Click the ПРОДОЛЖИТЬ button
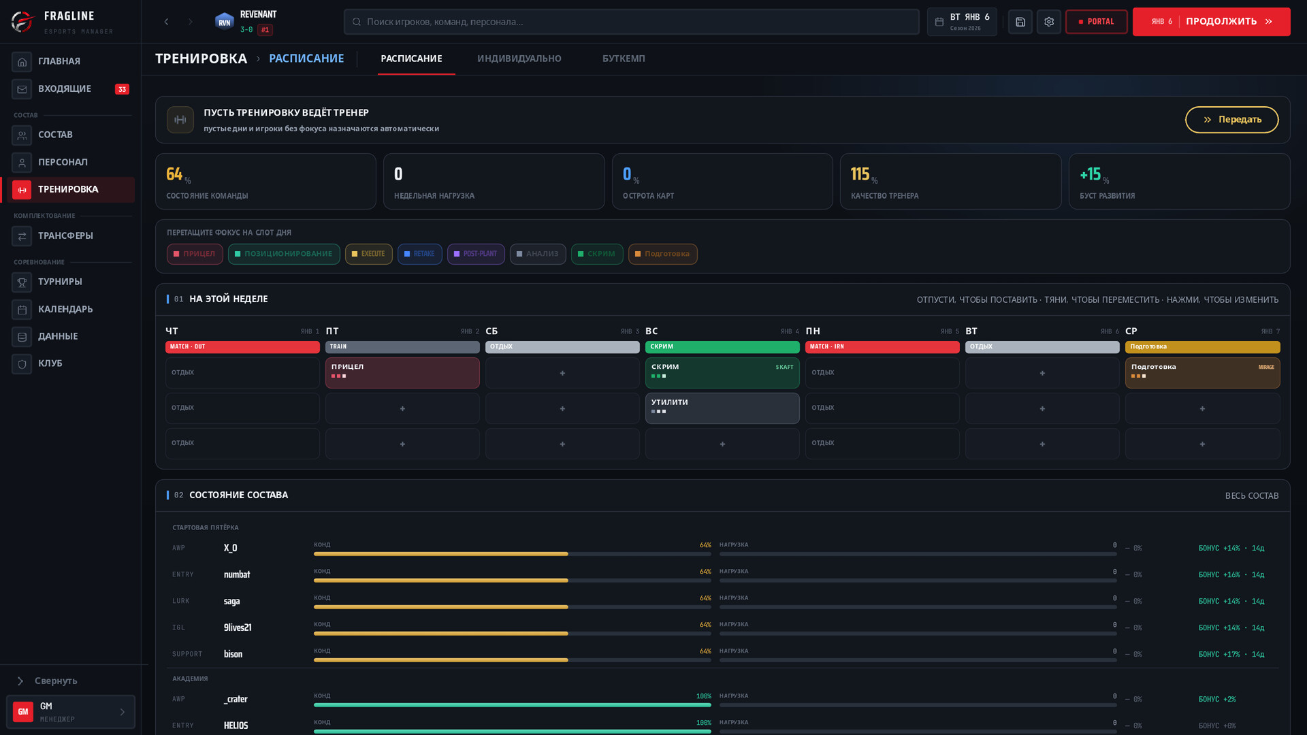 click(1211, 22)
